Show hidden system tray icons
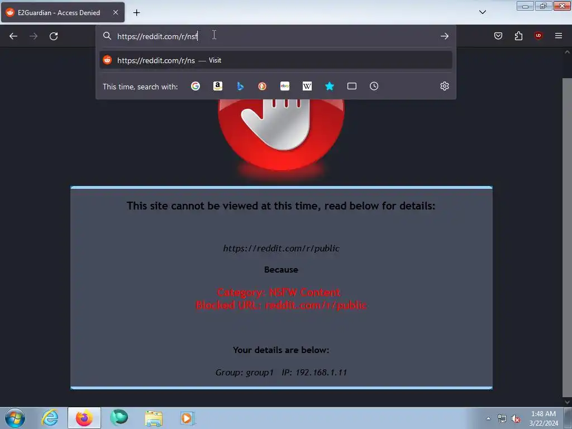 [488, 418]
